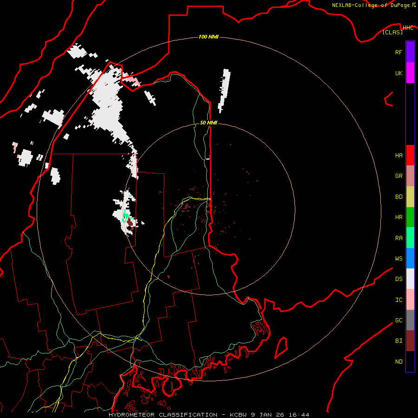Click the GR legend color swatch
Screen dimensions: 418x418
pyautogui.click(x=410, y=176)
